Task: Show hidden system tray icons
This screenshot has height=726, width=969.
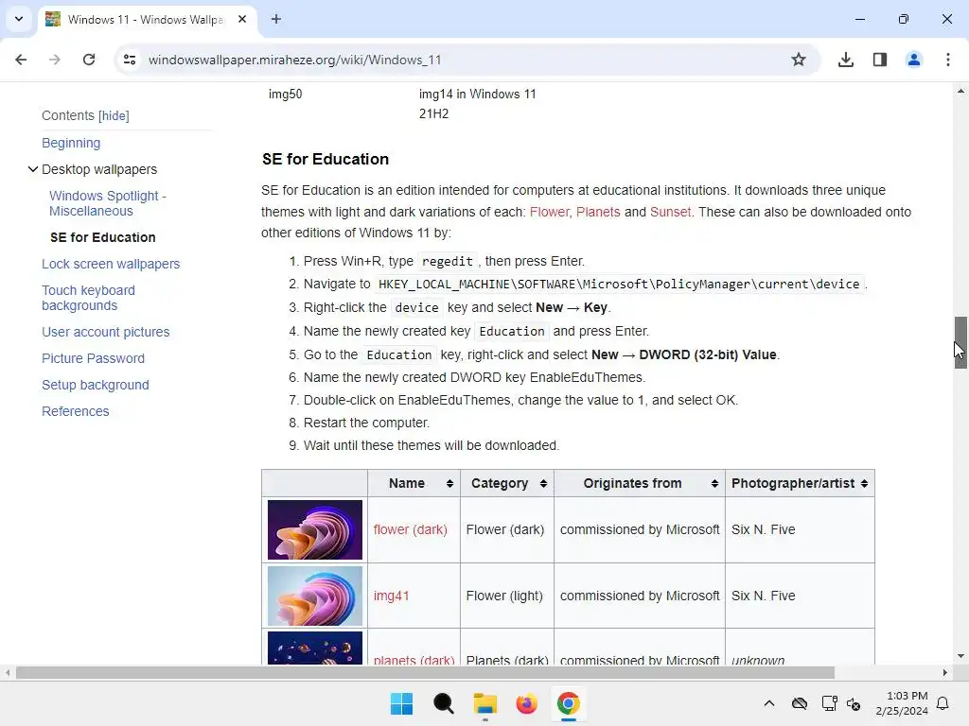Action: [768, 703]
